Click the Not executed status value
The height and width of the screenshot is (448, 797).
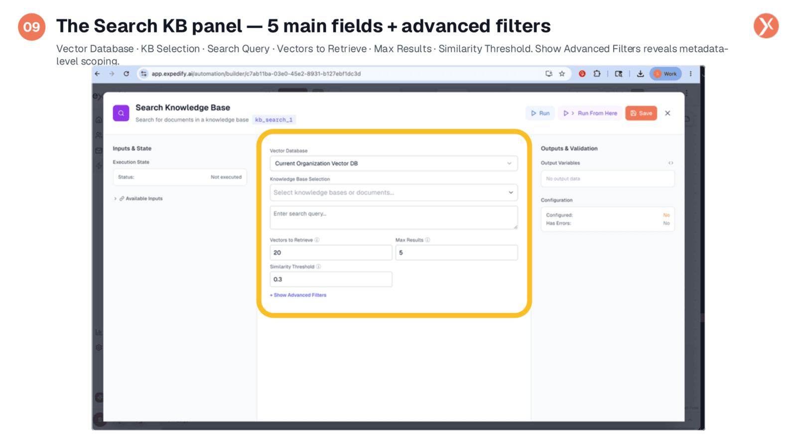point(226,177)
